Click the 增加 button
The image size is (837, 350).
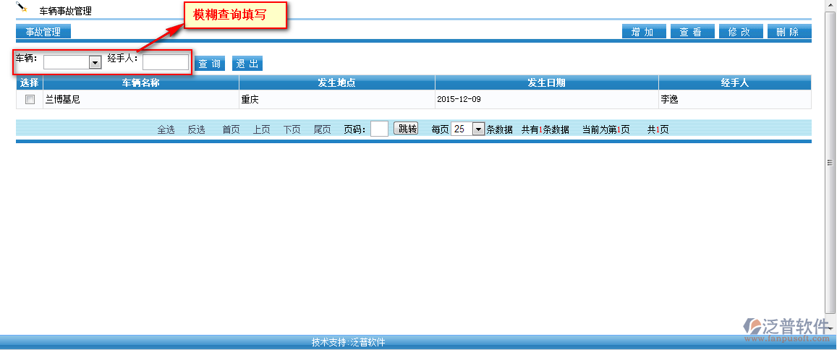point(644,32)
